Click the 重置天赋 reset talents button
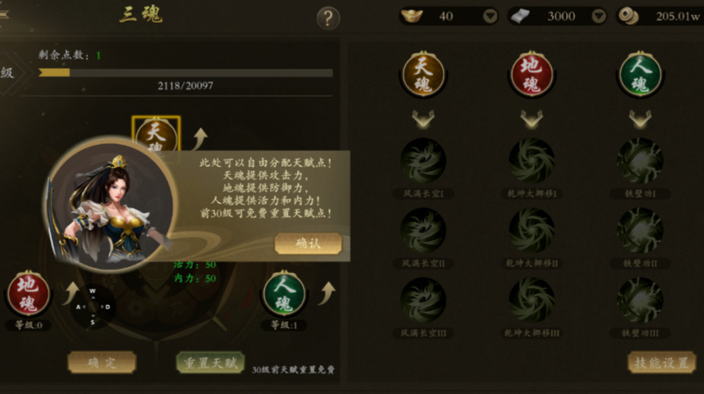The width and height of the screenshot is (704, 394). pyautogui.click(x=211, y=363)
